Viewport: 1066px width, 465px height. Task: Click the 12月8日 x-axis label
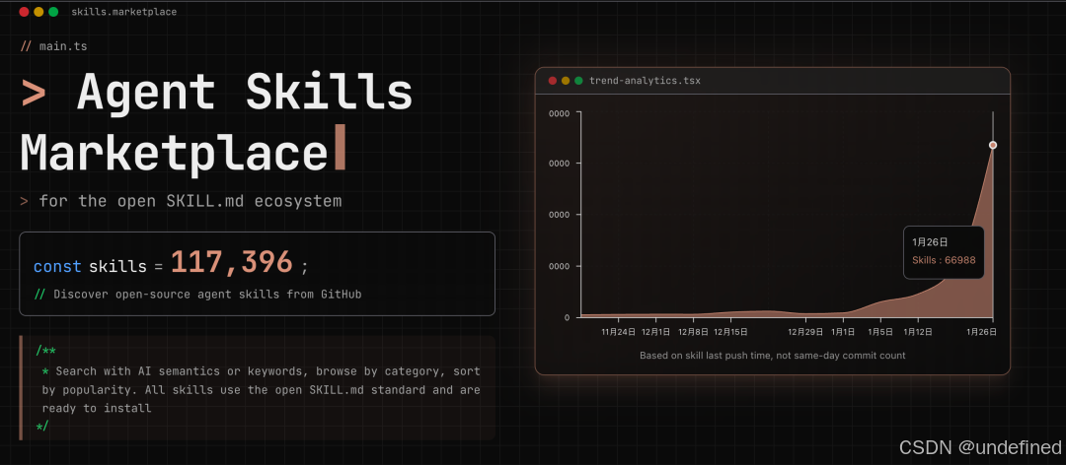[x=694, y=332]
